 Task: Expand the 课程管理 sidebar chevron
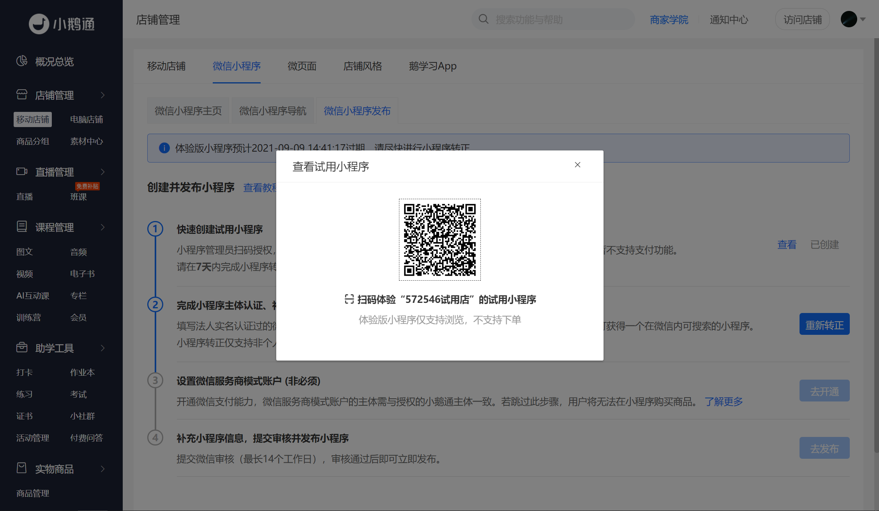click(103, 227)
